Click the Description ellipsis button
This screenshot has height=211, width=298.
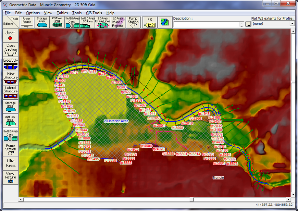248,23
